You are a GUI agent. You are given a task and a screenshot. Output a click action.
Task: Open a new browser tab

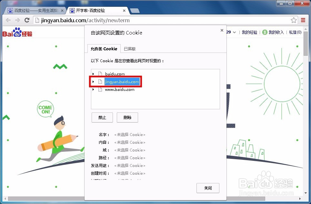tap(135, 11)
